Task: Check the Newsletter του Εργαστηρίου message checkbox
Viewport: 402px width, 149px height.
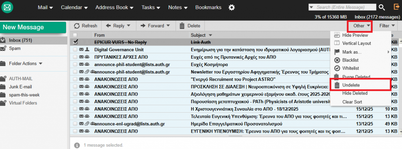Action: pos(75,72)
